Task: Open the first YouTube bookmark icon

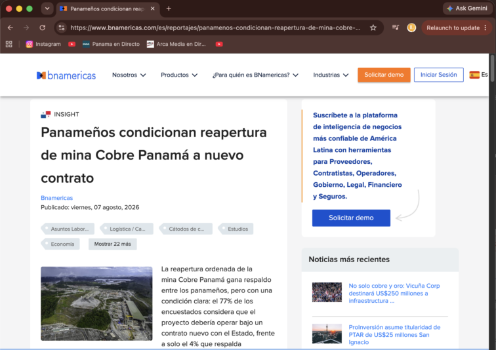Action: tap(72, 44)
